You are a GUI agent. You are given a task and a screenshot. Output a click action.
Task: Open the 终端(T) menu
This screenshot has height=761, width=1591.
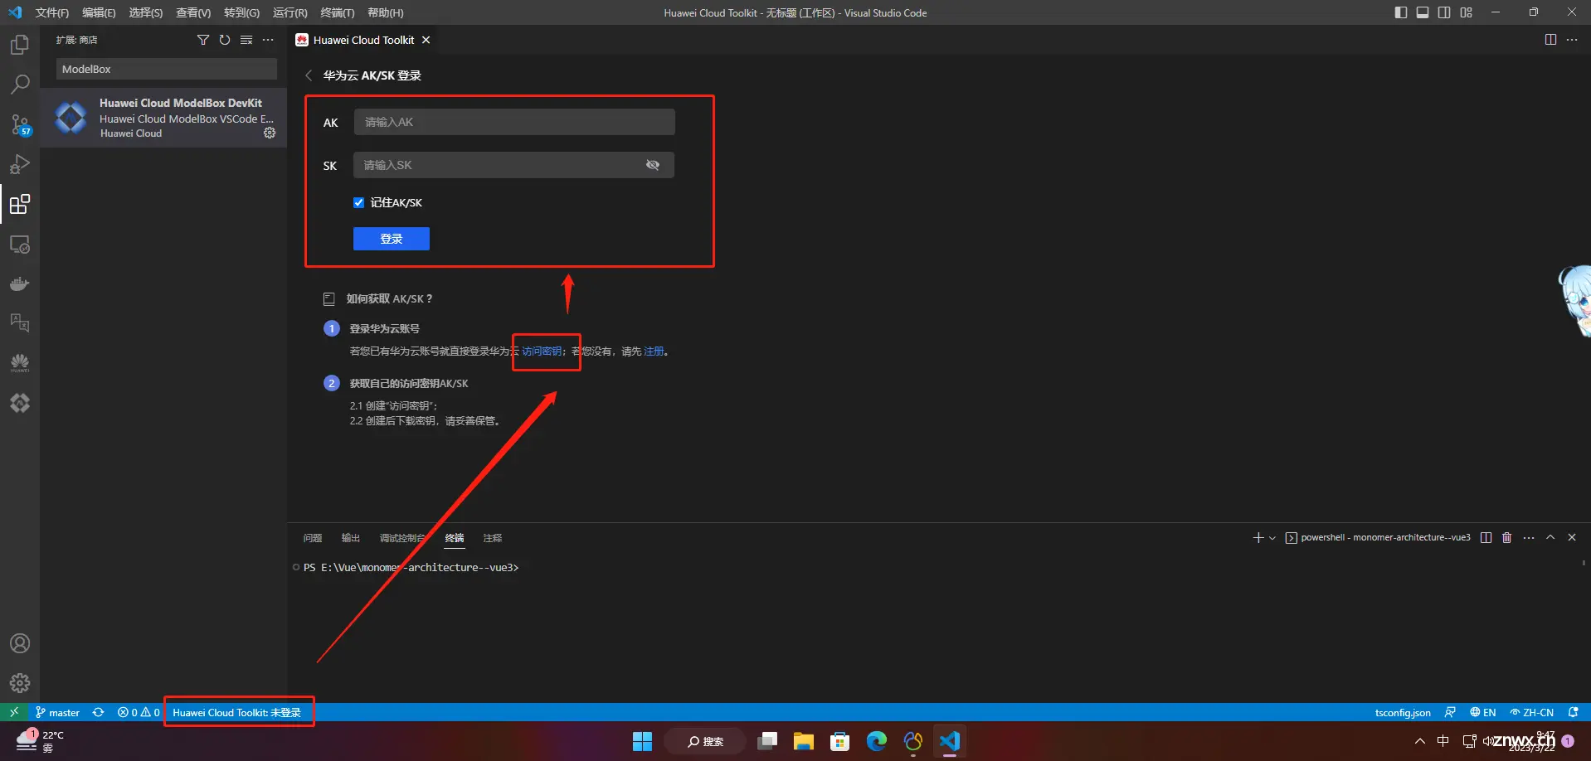coord(338,12)
